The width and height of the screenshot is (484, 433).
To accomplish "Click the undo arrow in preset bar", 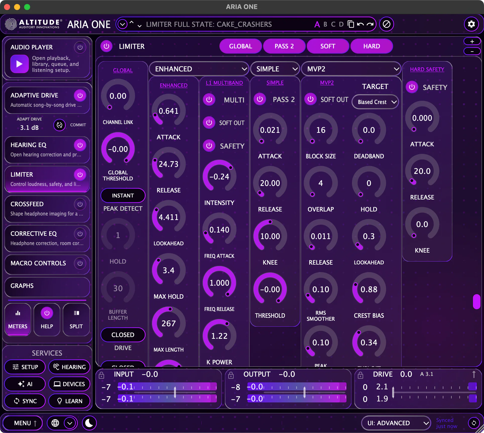I will coord(360,24).
